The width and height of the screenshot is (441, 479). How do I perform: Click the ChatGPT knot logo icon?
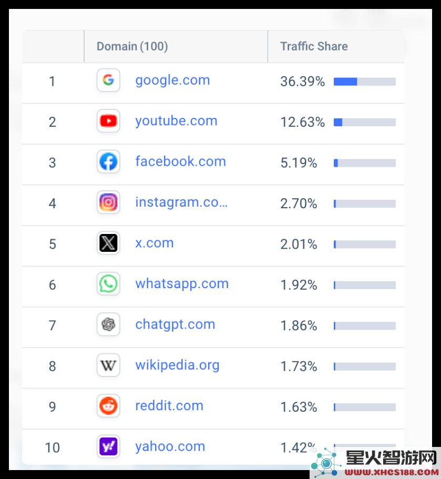click(108, 324)
